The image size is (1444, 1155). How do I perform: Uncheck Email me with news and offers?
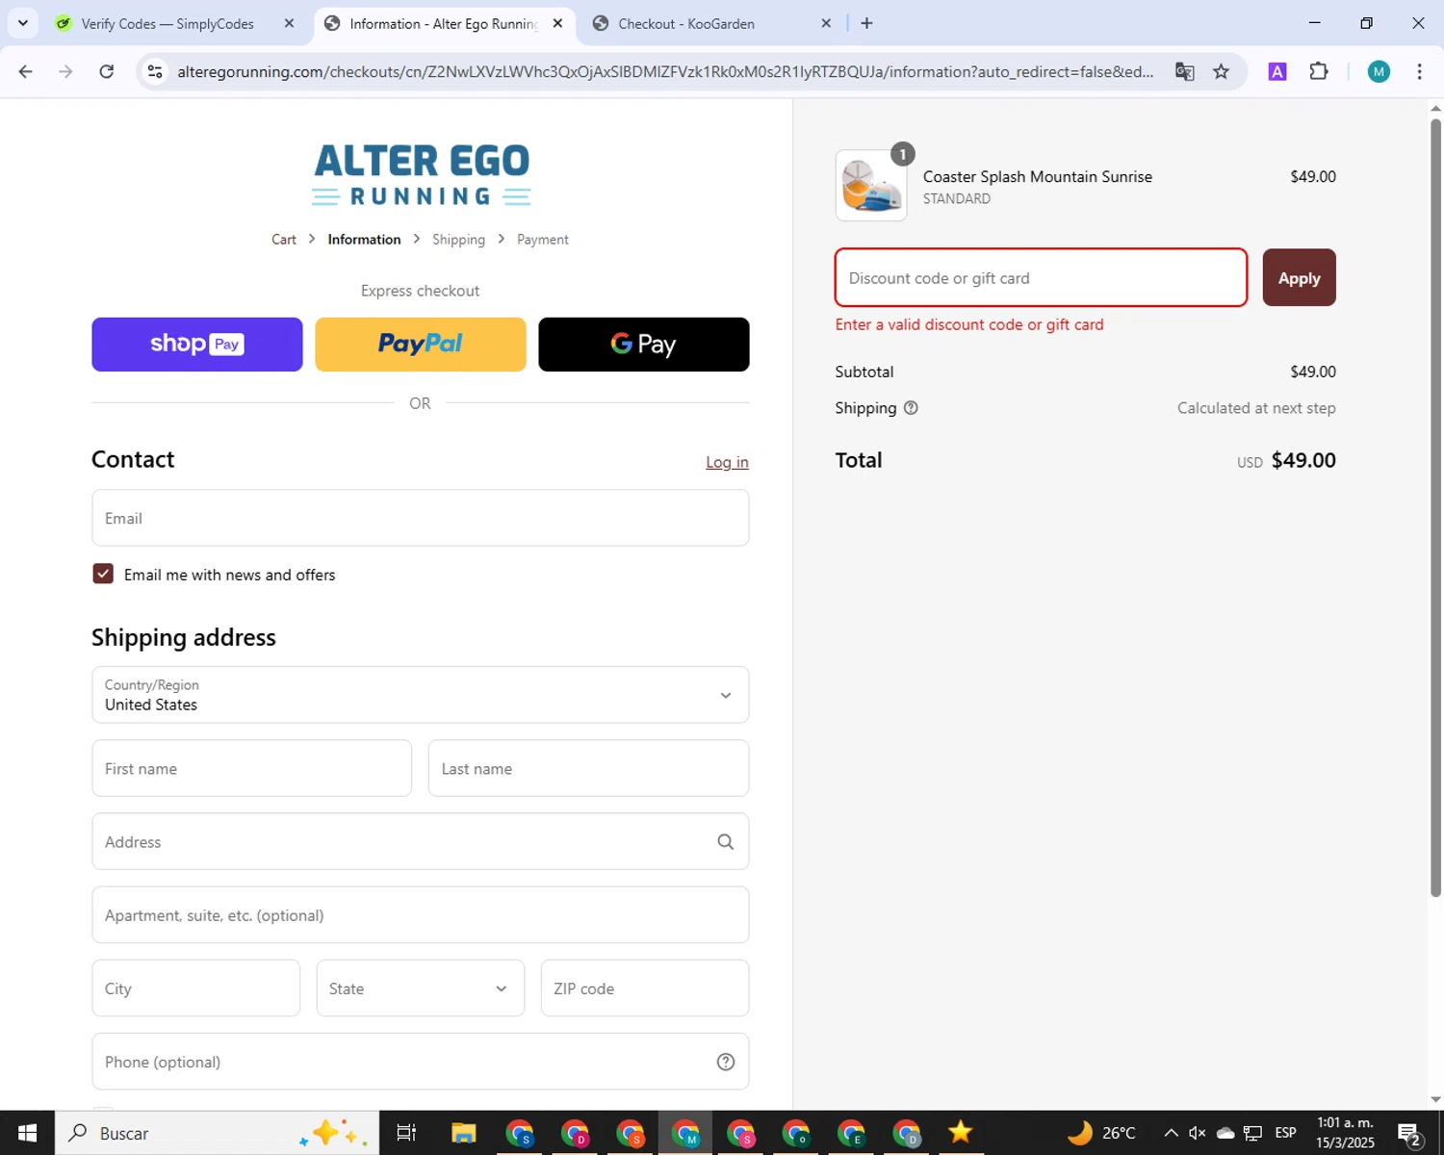103,574
